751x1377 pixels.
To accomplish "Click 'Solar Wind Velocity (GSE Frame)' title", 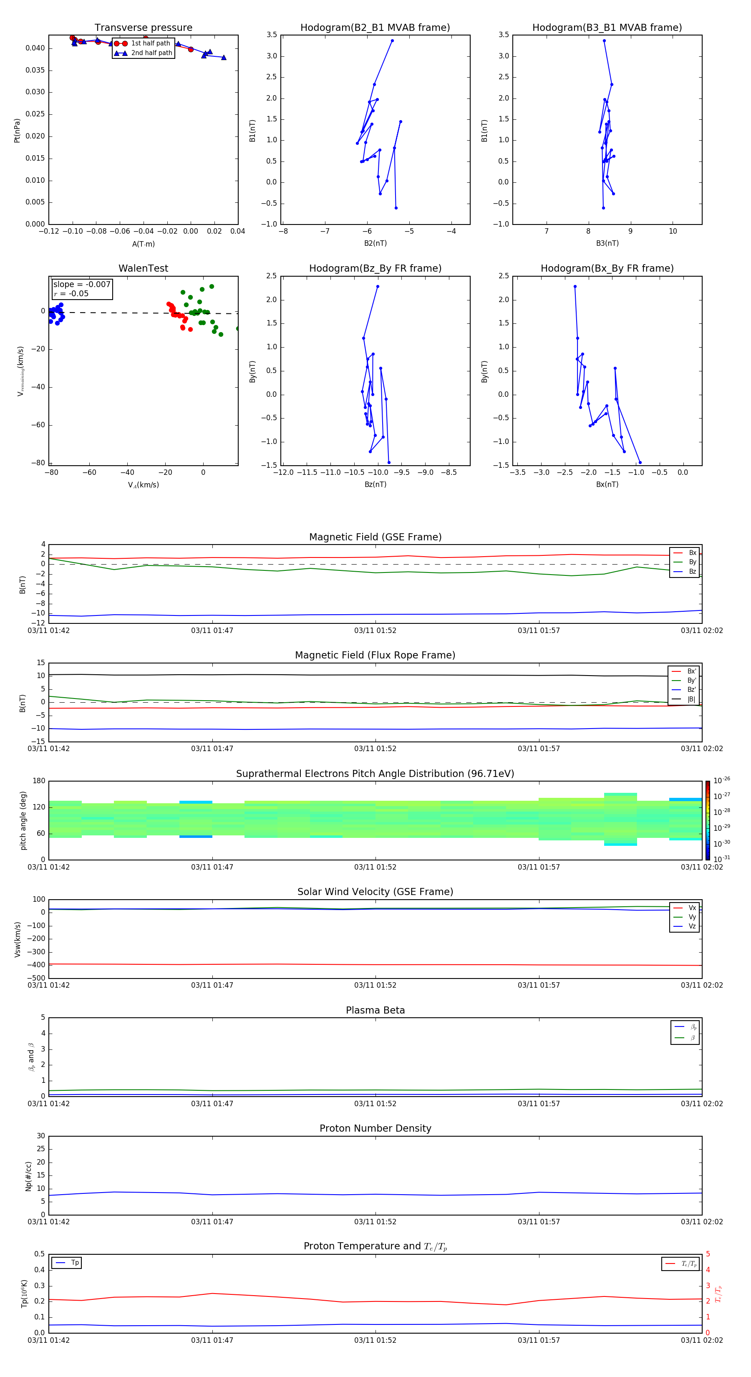I will [375, 892].
